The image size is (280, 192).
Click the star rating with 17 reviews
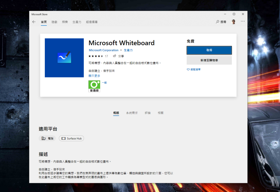pos(98,56)
